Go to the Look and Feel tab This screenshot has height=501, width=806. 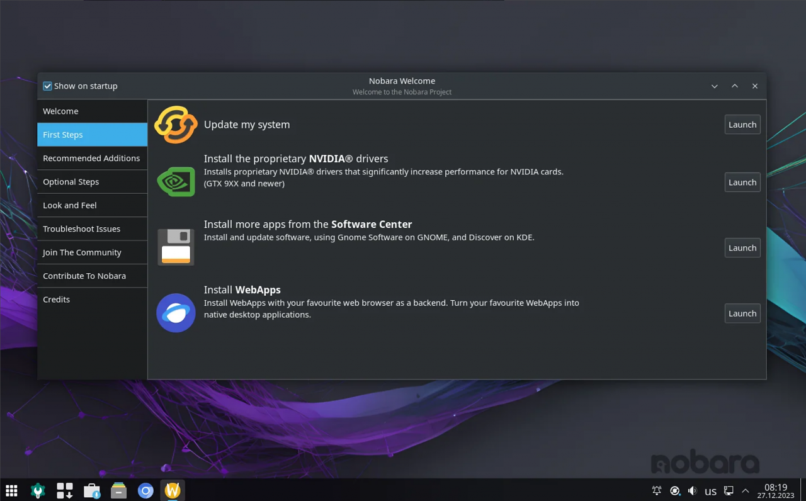coord(92,205)
